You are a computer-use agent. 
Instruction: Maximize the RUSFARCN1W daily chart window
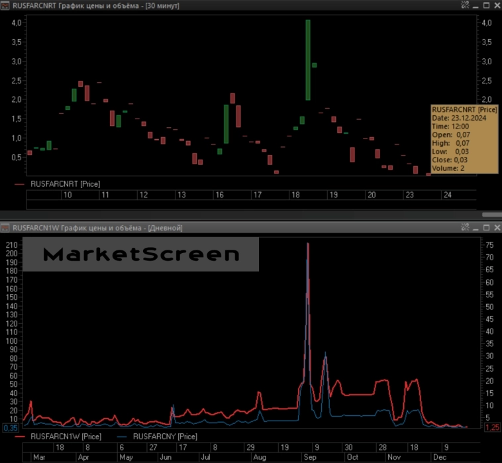click(x=486, y=227)
